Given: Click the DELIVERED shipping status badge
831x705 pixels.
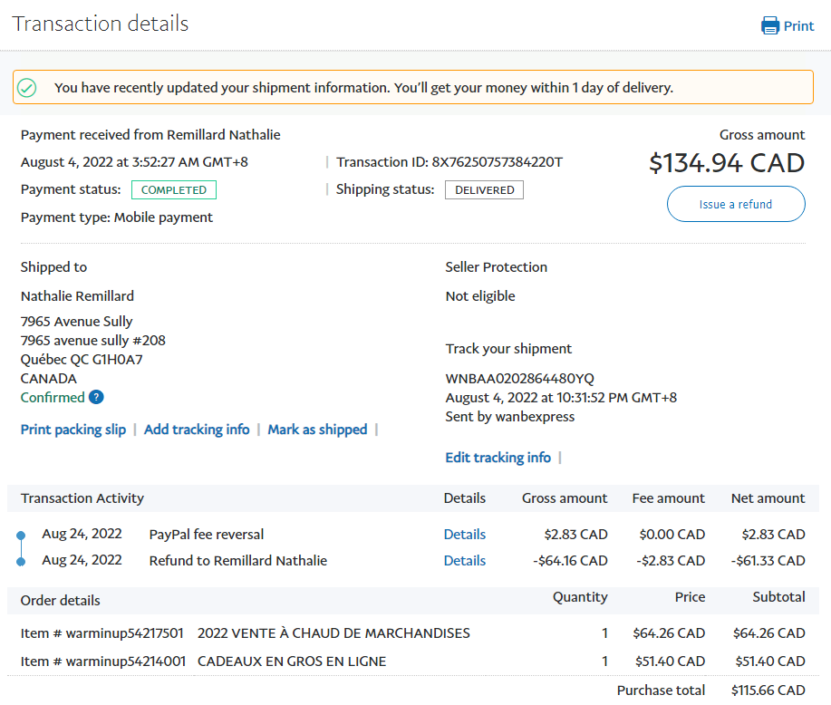Looking at the screenshot, I should [484, 190].
